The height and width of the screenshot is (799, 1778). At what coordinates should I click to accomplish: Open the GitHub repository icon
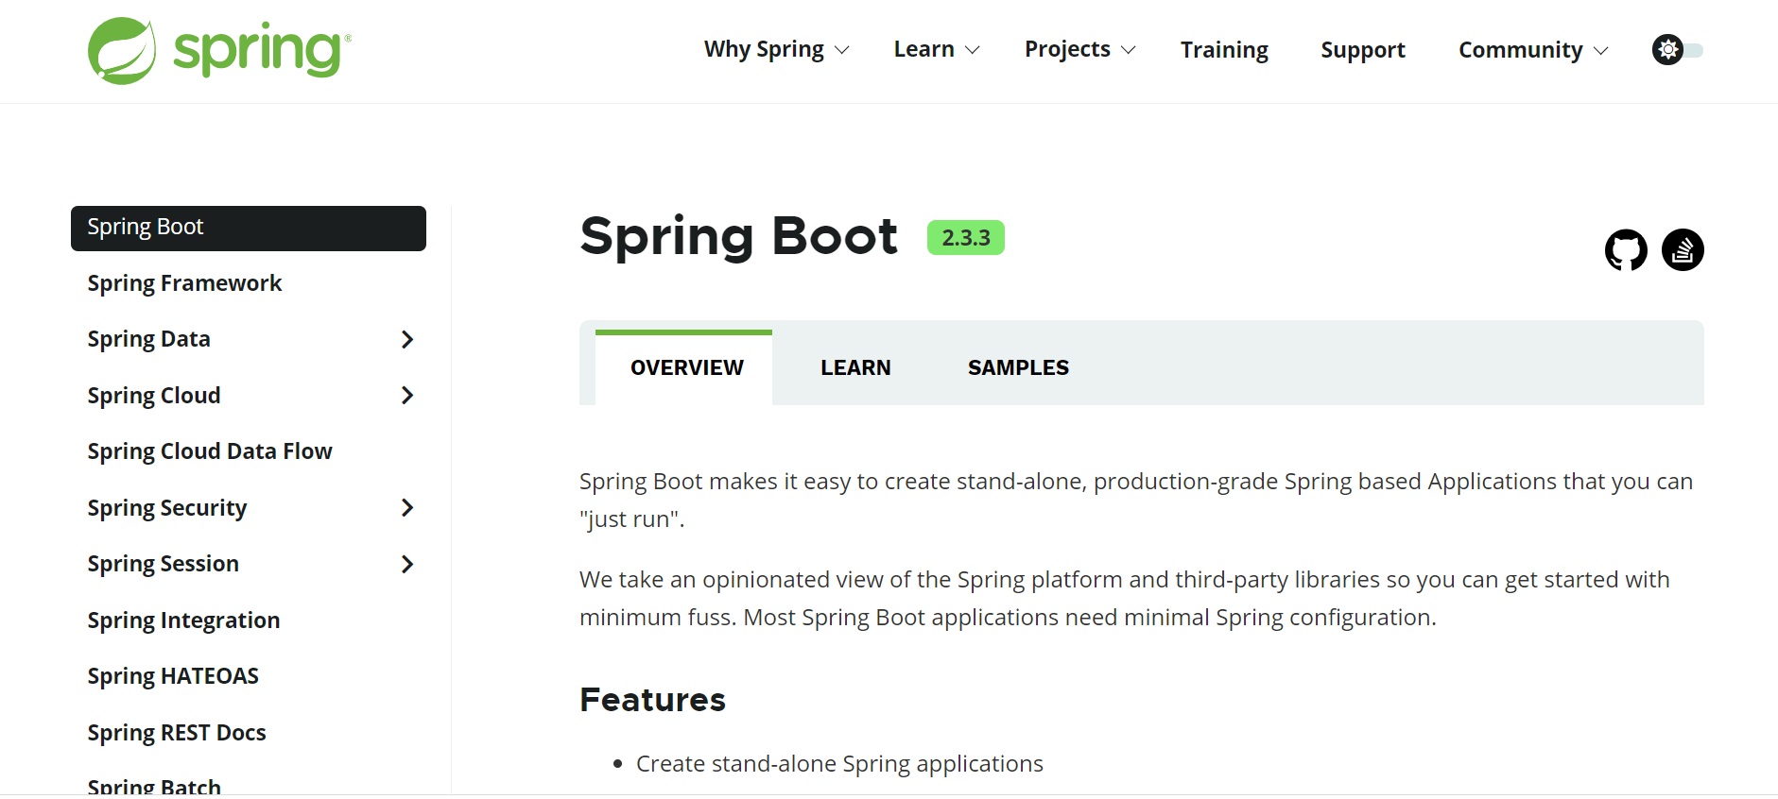[x=1626, y=250]
